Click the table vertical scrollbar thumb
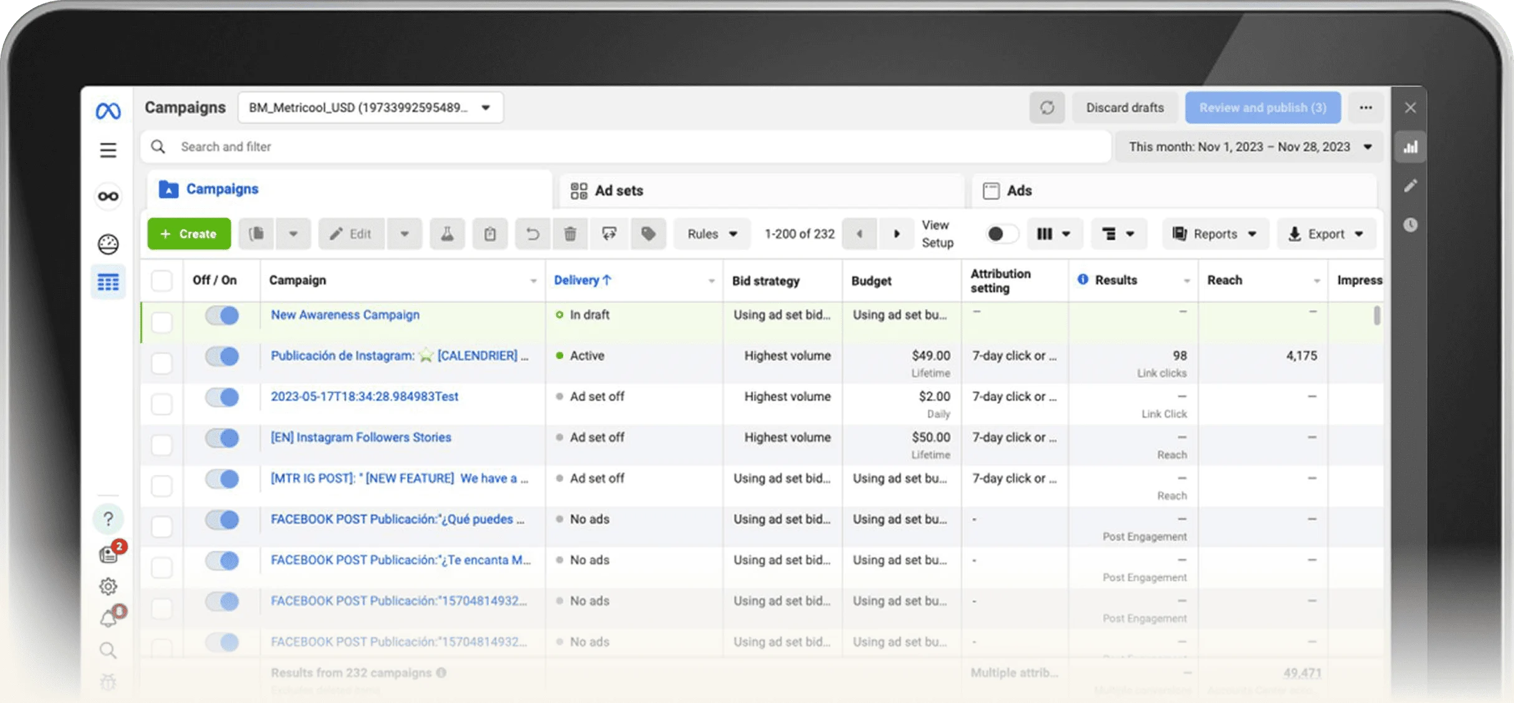1514x703 pixels. point(1377,315)
